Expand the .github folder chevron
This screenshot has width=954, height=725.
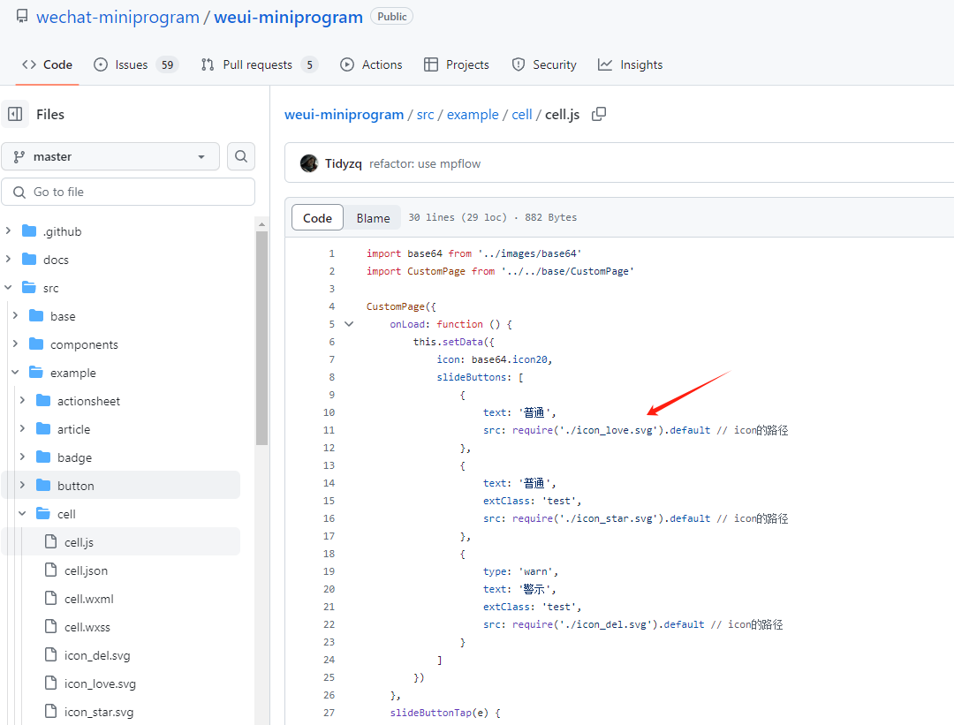coord(9,231)
